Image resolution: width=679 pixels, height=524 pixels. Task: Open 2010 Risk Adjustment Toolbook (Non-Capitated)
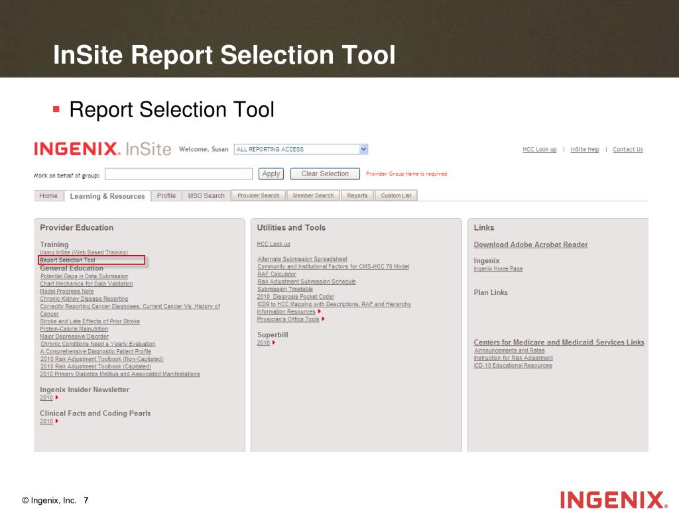click(101, 359)
